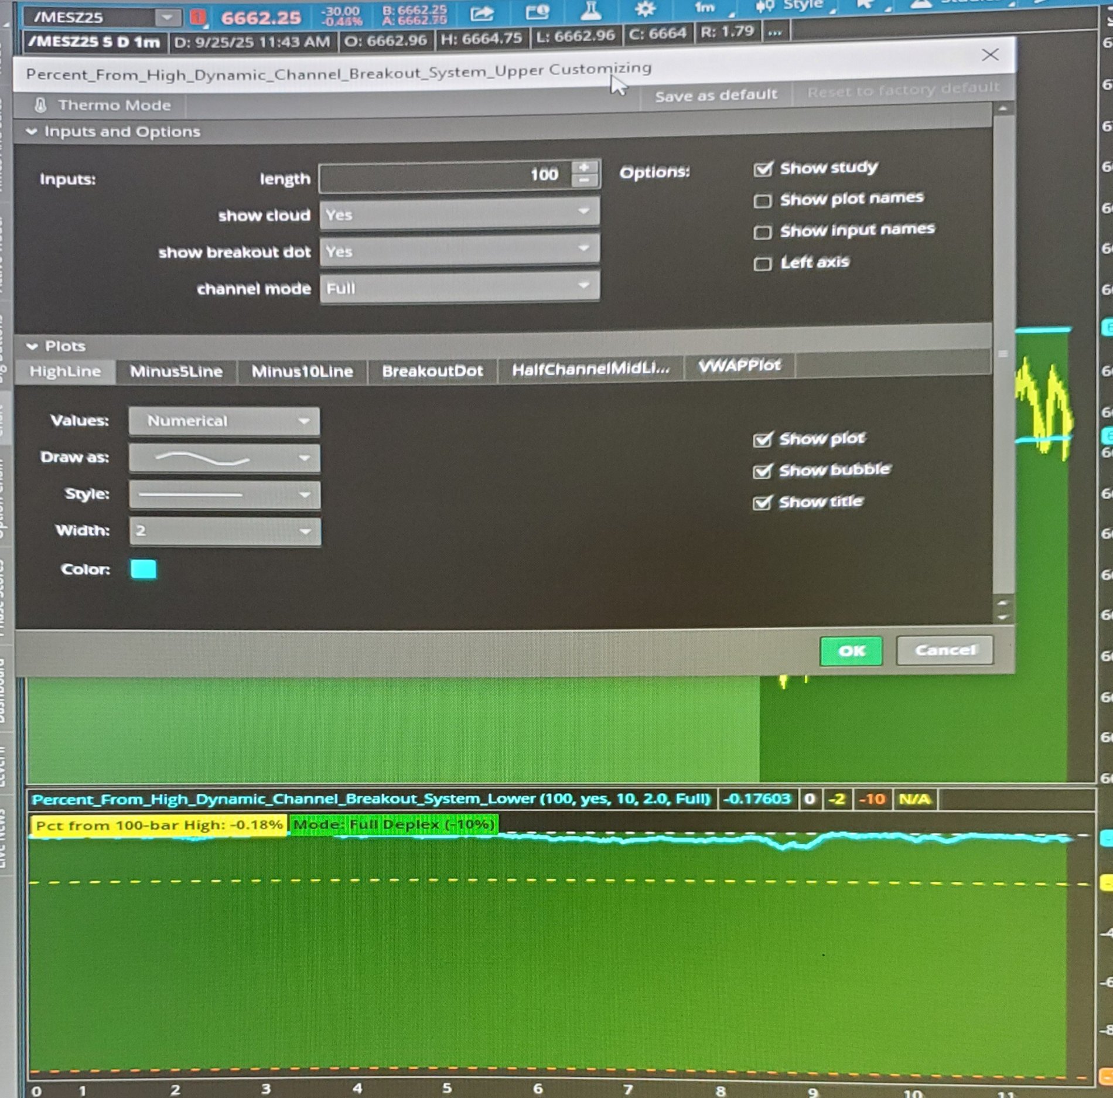Enable the Show plot names checkbox

click(762, 201)
